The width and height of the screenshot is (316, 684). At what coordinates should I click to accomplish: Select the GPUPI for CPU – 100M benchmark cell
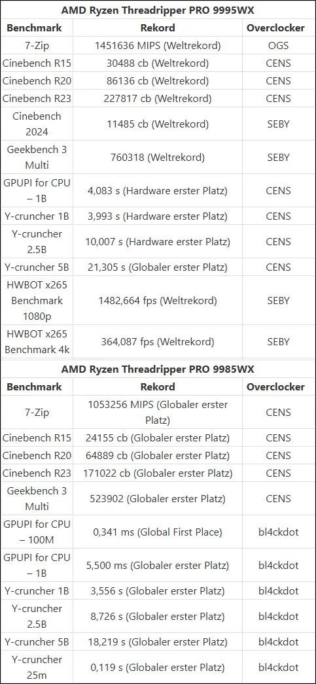[37, 532]
